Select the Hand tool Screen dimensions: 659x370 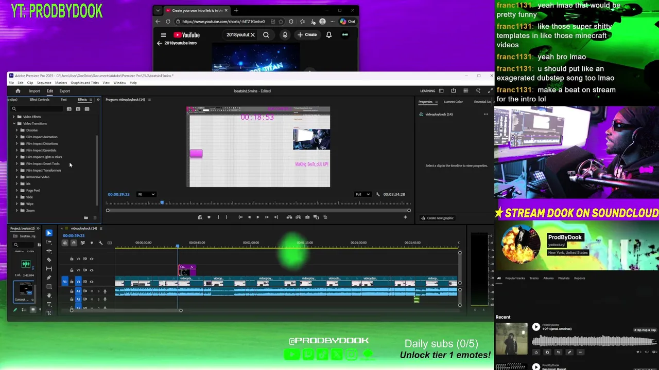[49, 295]
